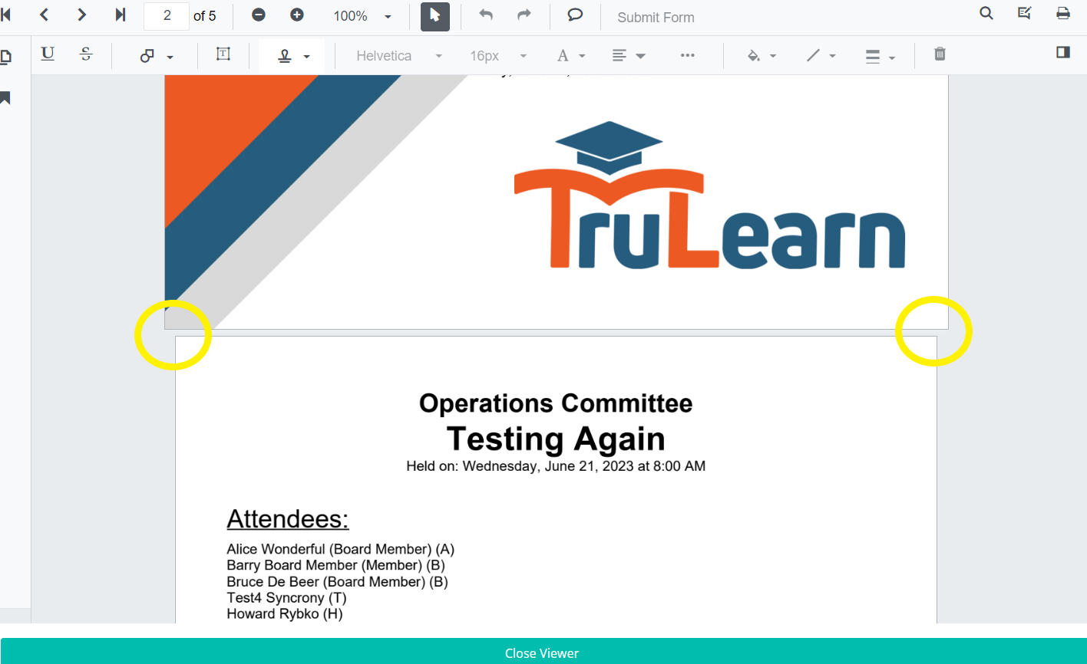The height and width of the screenshot is (664, 1087).
Task: Click the 'Attendees:' heading
Action: tap(288, 519)
